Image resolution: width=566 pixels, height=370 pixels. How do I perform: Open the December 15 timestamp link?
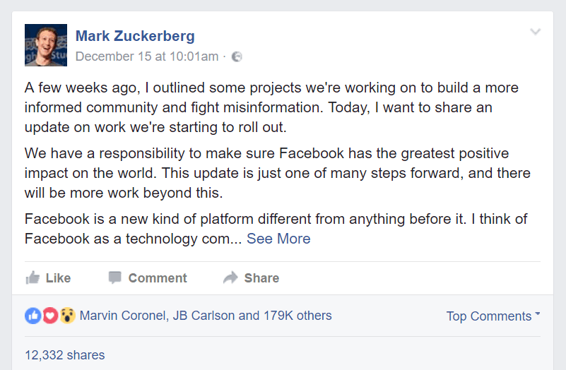coord(147,56)
